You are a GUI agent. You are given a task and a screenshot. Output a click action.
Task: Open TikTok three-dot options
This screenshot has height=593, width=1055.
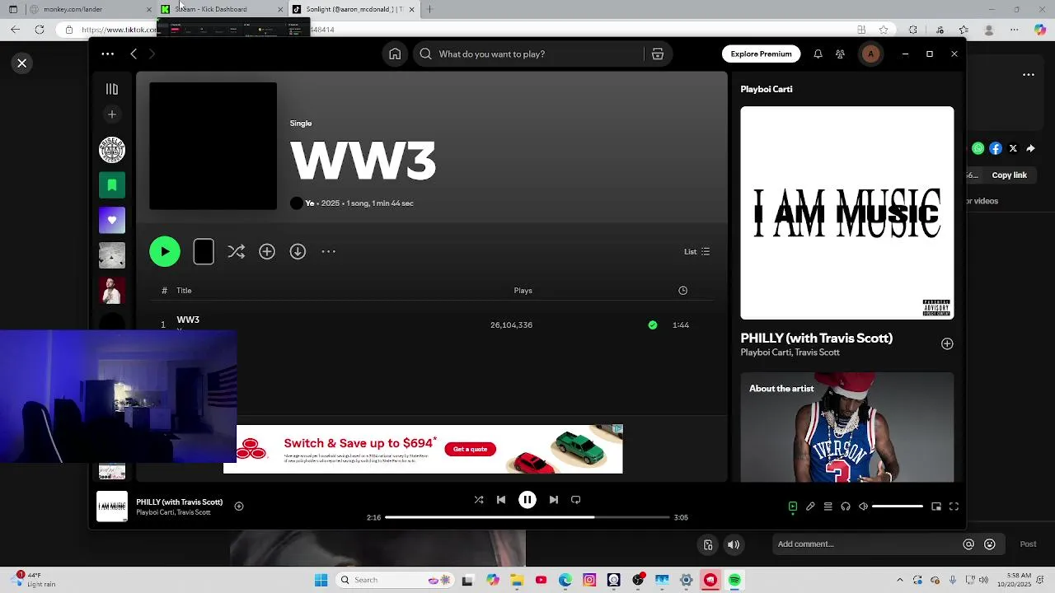click(x=1029, y=75)
